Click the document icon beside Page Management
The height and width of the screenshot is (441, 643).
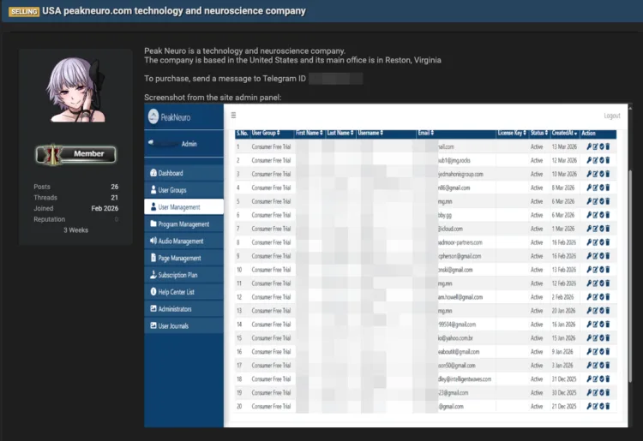point(153,258)
